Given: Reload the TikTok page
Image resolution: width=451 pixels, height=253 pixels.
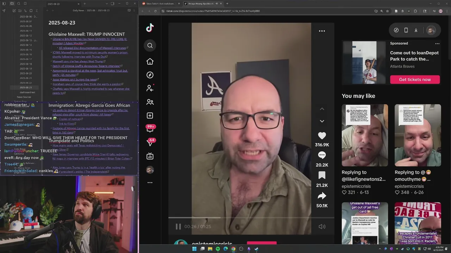Looking at the screenshot, I should (x=155, y=11).
